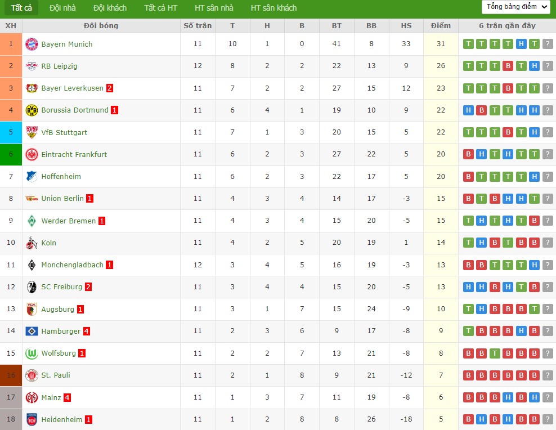
Task: Click the Bayern Munich club logo
Action: coord(32,44)
